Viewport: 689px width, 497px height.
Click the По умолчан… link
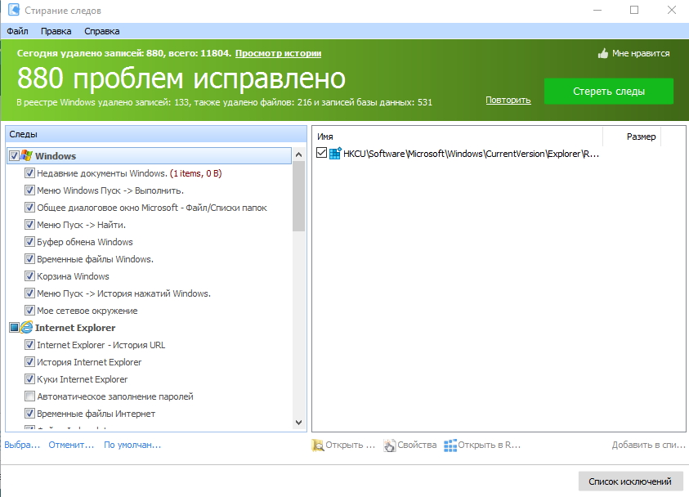132,445
